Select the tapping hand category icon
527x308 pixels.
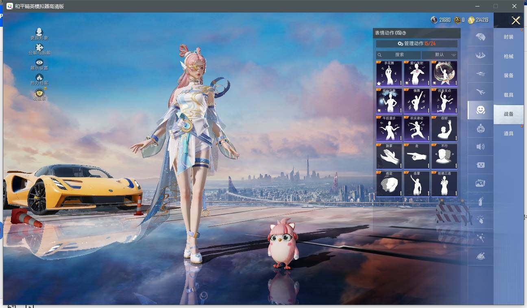click(x=481, y=220)
